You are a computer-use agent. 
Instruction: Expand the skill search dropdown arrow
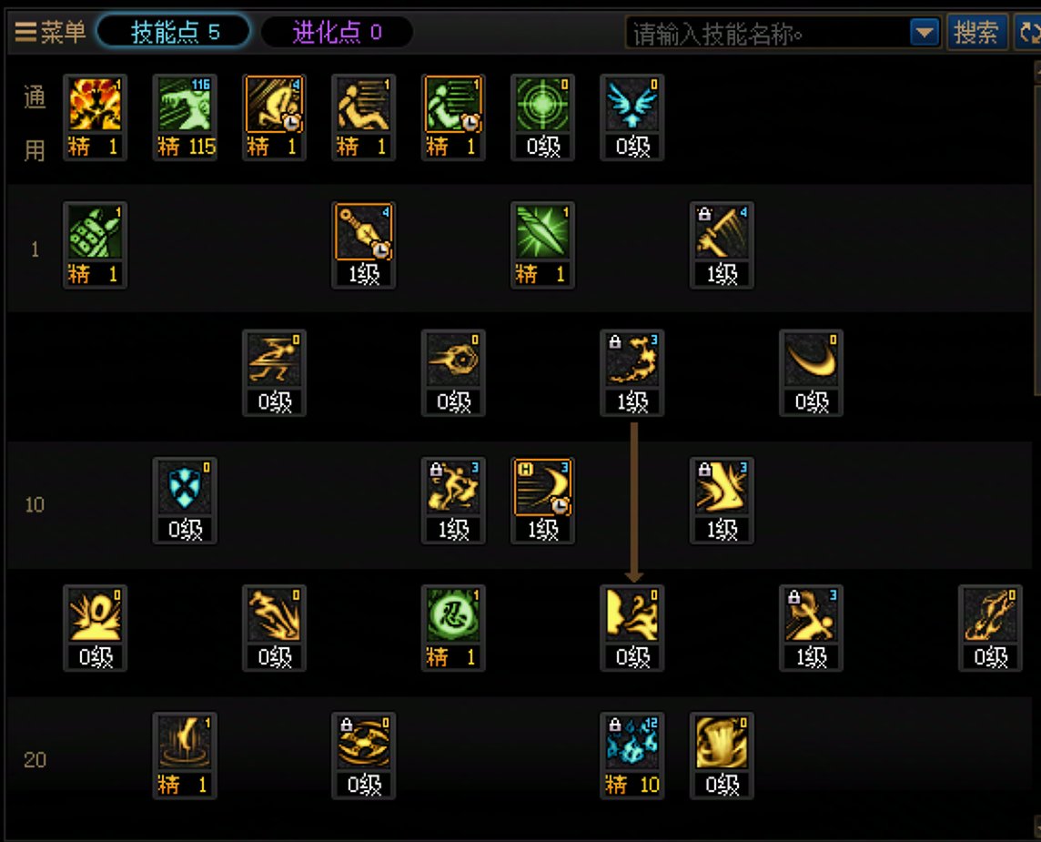tap(925, 32)
